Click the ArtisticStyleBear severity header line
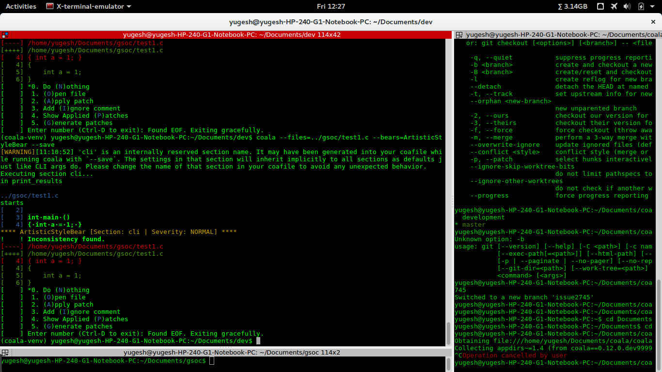662x372 pixels. (x=119, y=232)
